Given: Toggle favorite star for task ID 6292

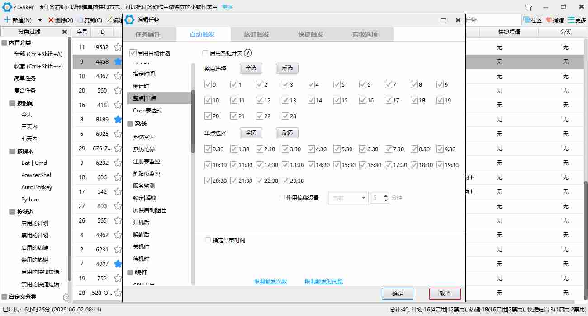Looking at the screenshot, I should [x=118, y=163].
